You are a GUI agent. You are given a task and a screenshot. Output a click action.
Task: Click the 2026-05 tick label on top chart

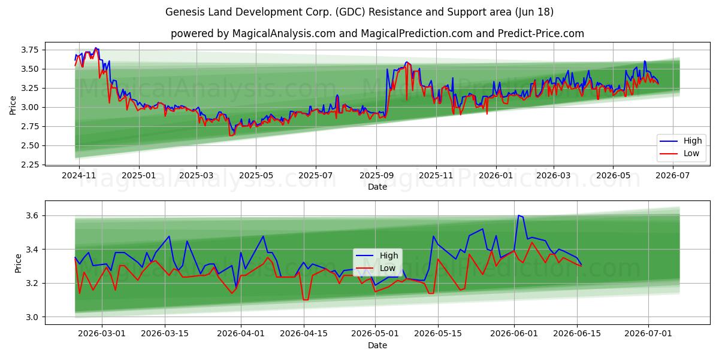[612, 175]
